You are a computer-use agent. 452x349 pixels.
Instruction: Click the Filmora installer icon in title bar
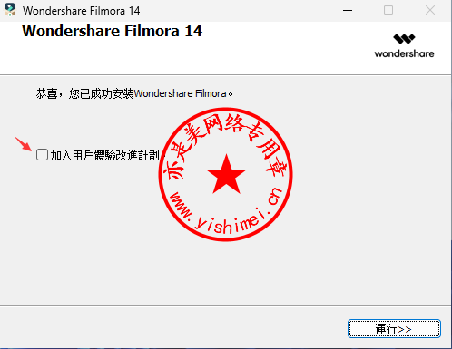[10, 10]
